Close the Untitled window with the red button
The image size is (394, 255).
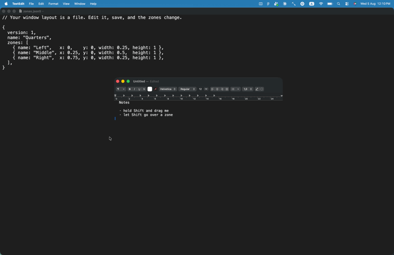(x=118, y=81)
